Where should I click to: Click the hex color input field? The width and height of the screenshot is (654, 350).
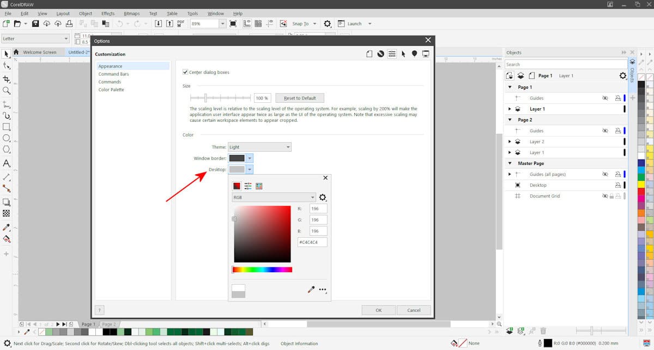312,242
